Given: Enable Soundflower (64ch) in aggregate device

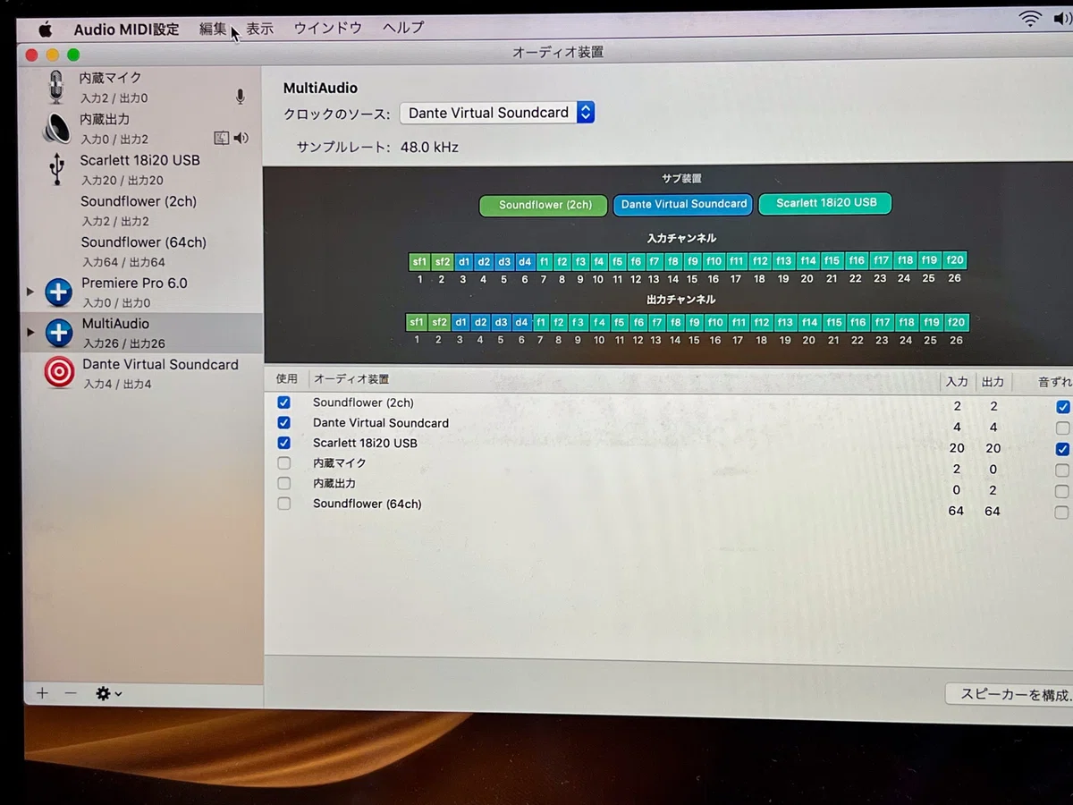Looking at the screenshot, I should point(283,504).
